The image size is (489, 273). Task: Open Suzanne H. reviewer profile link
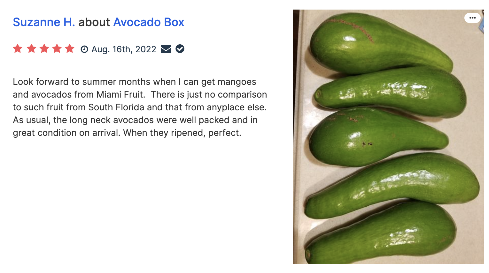(x=44, y=22)
